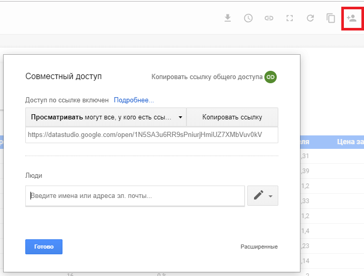The width and height of the screenshot is (364, 276).
Task: Click the datastudio share URL field
Action: coord(151,135)
